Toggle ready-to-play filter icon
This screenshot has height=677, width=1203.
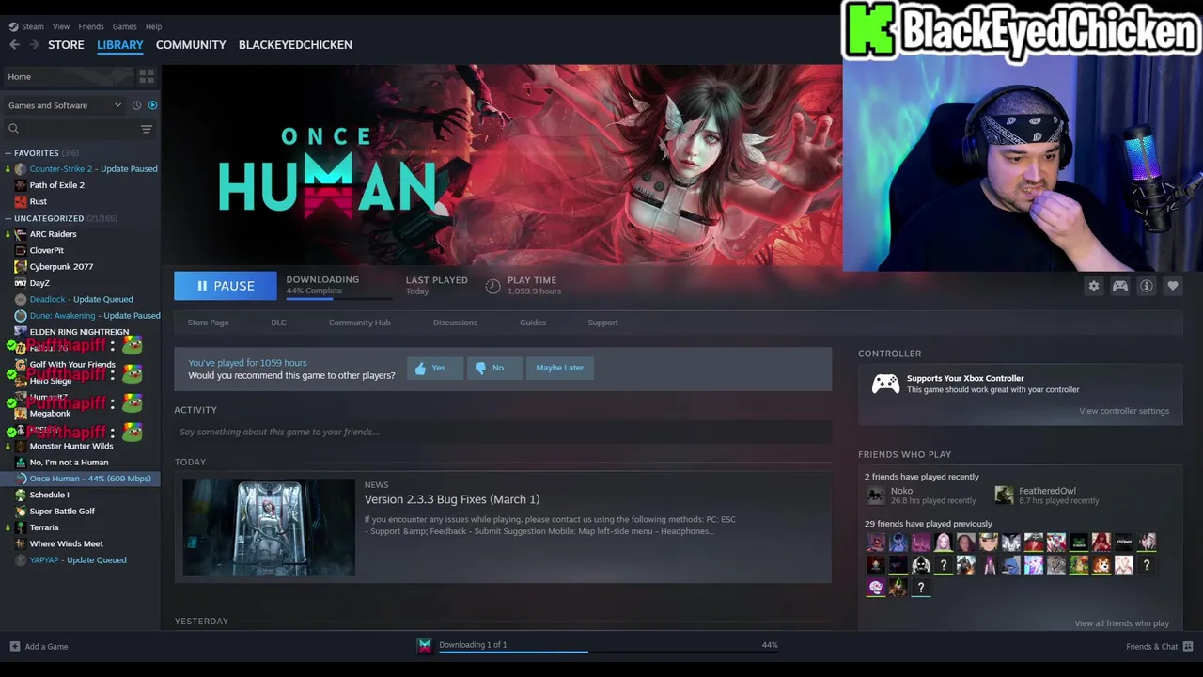[152, 105]
